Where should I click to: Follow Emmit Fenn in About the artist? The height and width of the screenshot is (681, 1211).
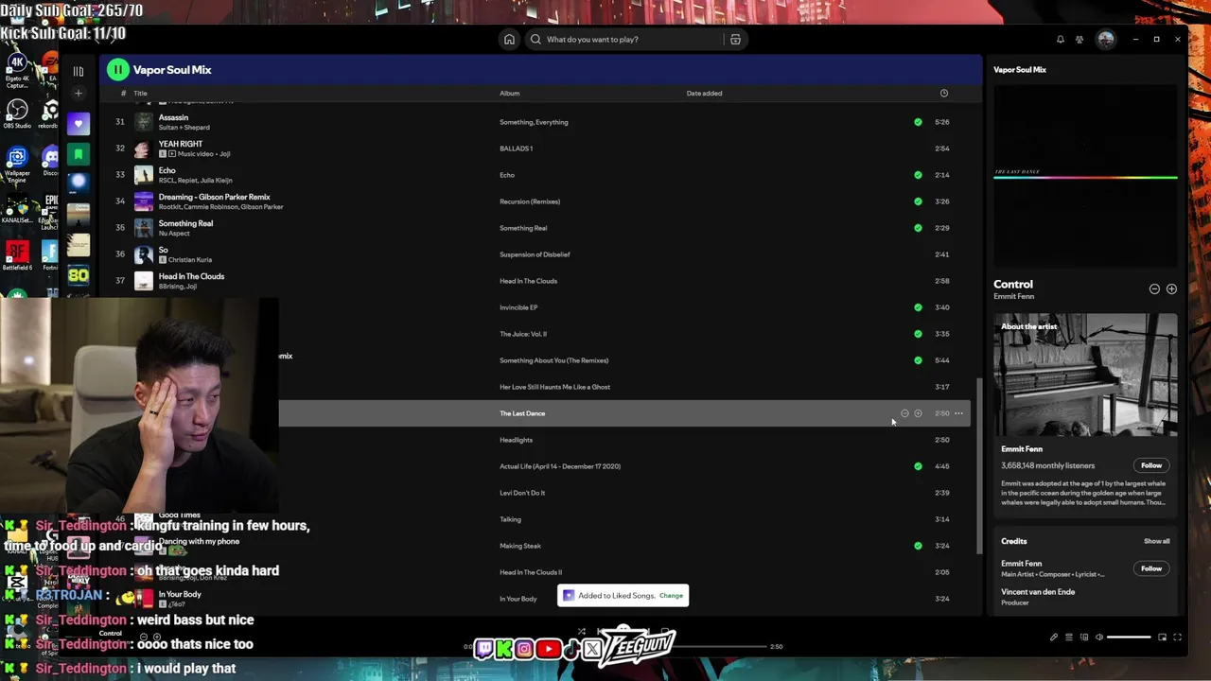[x=1150, y=465]
